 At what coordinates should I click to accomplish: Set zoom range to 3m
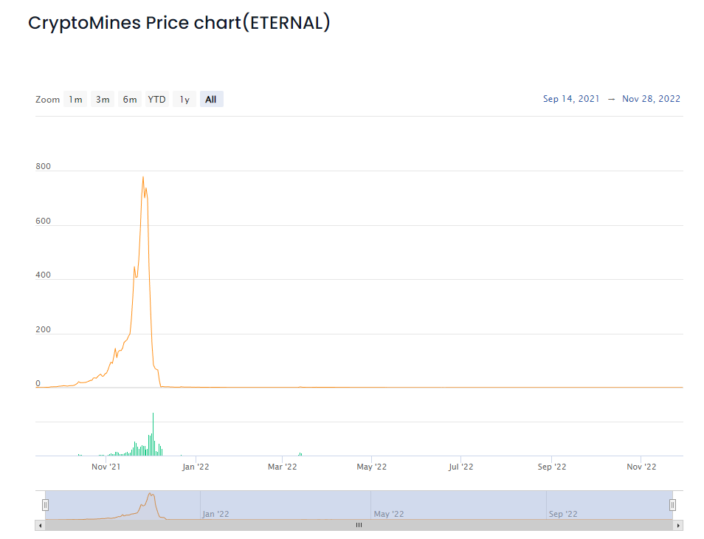coord(103,100)
